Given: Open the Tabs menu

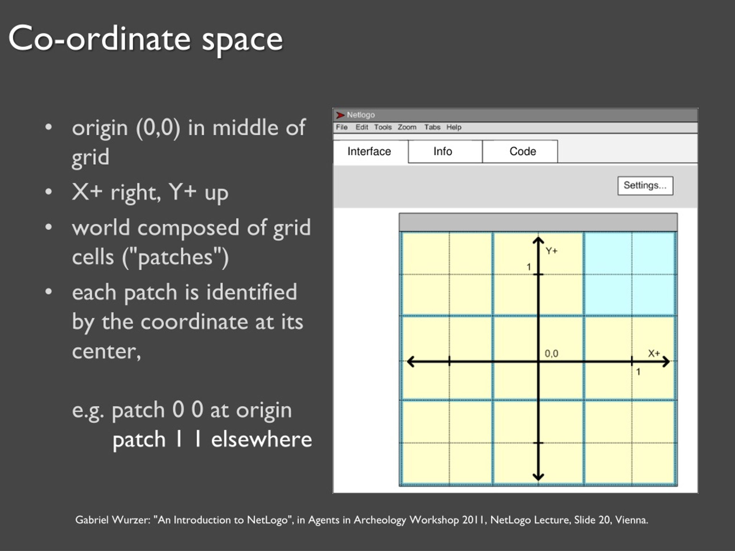Looking at the screenshot, I should 432,127.
